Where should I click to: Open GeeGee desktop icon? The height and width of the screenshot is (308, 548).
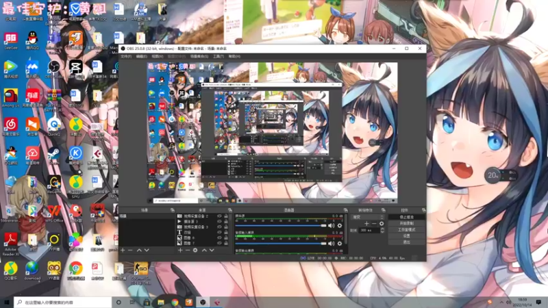click(x=10, y=40)
